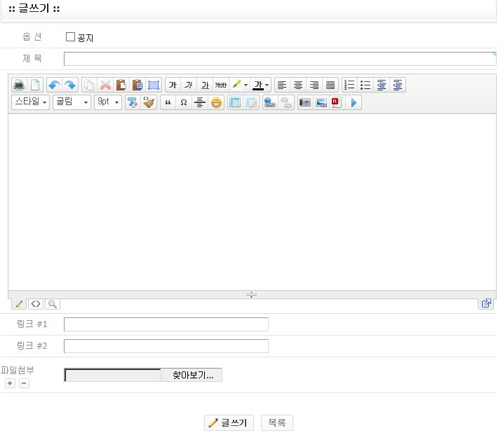Click the edit table properties icon
The image size is (503, 433).
[251, 102]
